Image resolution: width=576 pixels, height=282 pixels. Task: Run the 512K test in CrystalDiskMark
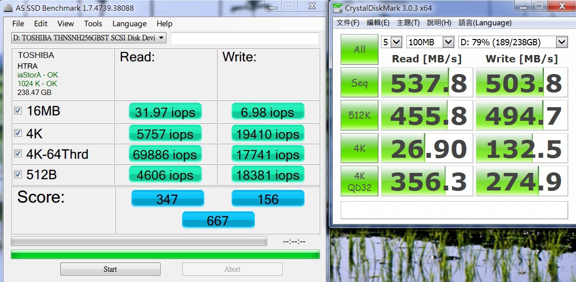tap(359, 115)
